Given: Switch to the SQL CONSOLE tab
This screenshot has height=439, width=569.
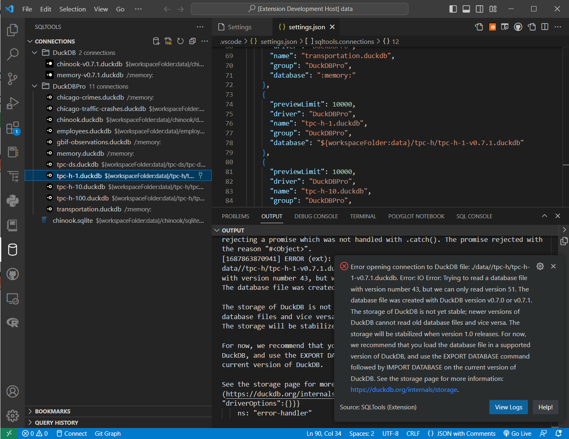Looking at the screenshot, I should pos(474,216).
